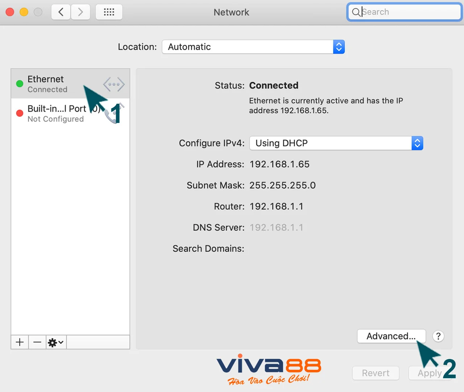
Task: Click the forward navigation arrow
Action: (x=80, y=12)
